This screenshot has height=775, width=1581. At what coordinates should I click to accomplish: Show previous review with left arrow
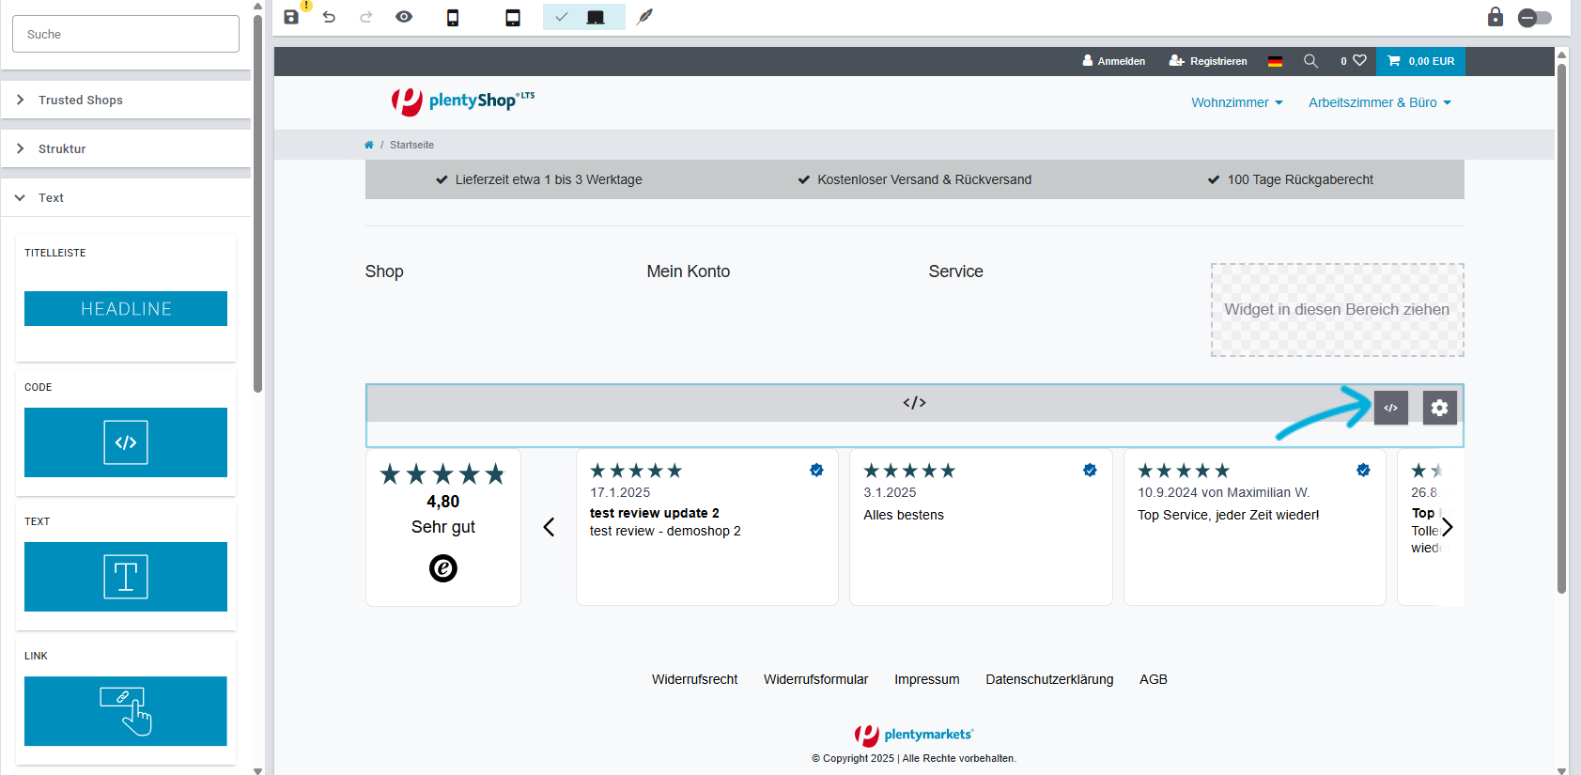tap(550, 527)
